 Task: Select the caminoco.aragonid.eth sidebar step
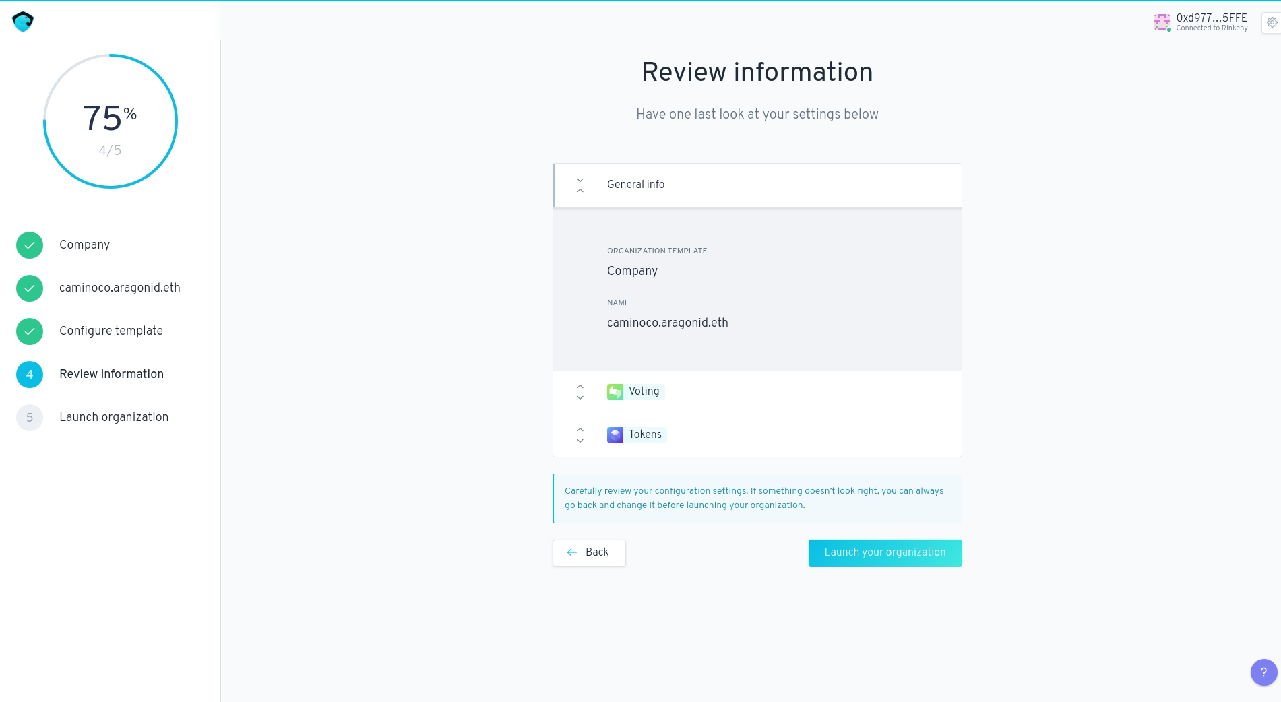point(120,288)
